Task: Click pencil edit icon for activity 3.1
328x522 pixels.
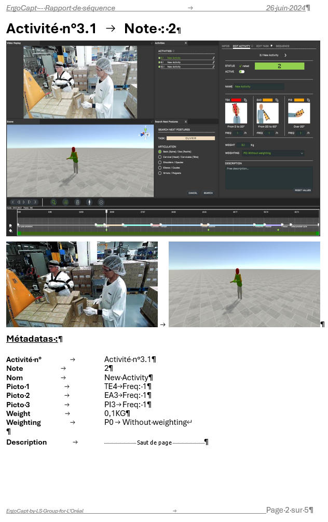Action: pos(214,58)
